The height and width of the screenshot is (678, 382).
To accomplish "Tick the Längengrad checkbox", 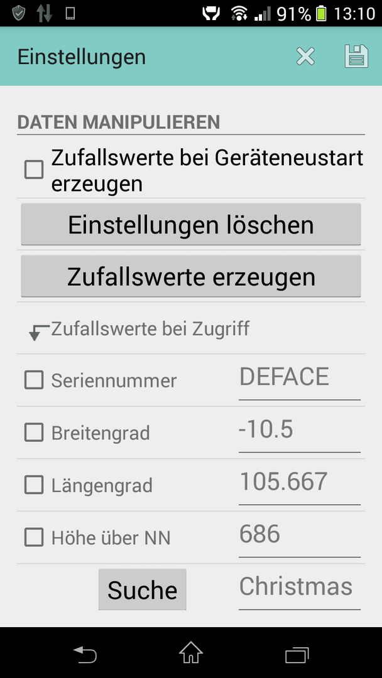I will [x=34, y=485].
